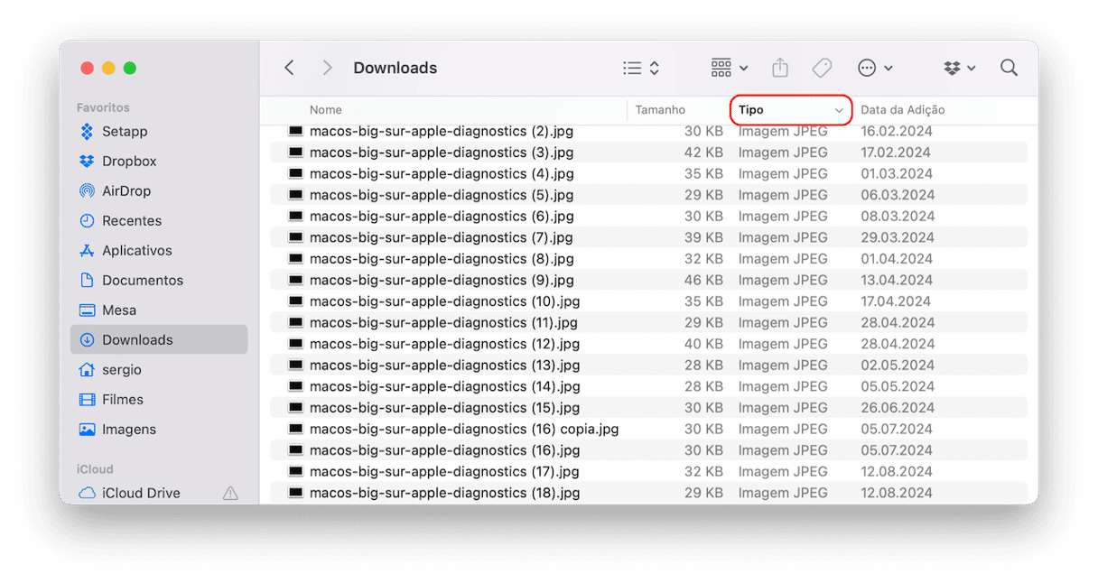
Task: Open Setapp in sidebar
Action: [x=125, y=132]
